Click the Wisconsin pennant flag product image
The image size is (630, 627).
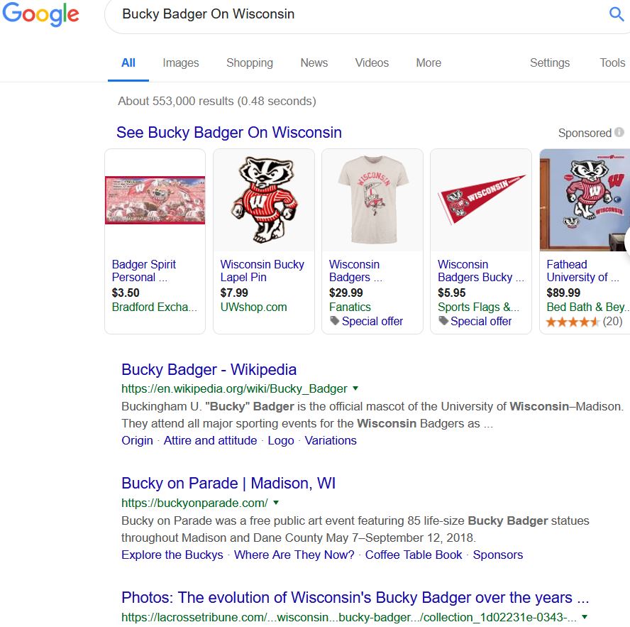pos(481,200)
